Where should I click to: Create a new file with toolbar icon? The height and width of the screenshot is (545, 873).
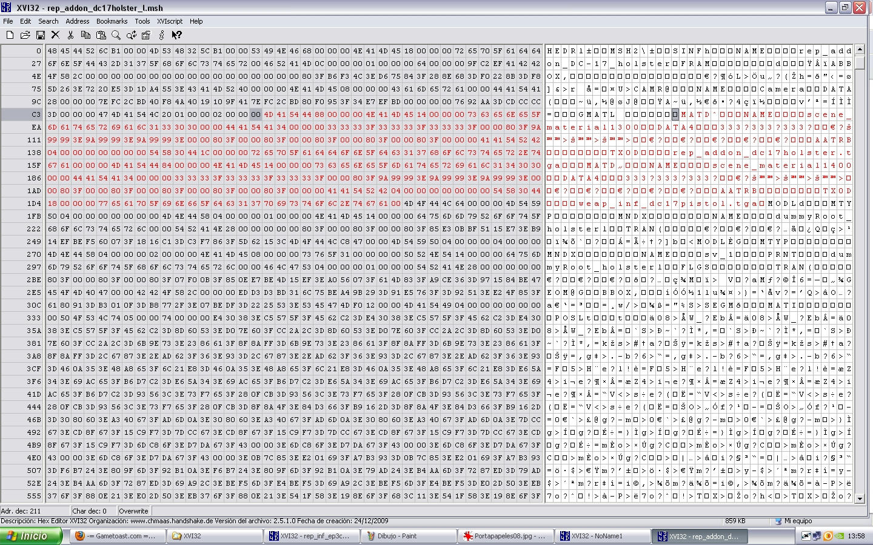click(x=10, y=35)
